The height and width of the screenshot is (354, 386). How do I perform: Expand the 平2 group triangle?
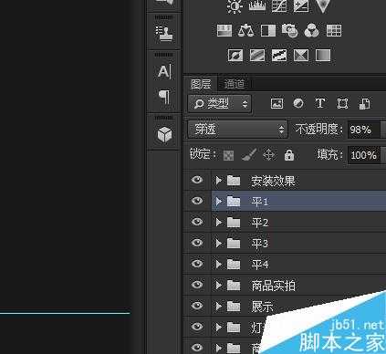[x=218, y=223]
